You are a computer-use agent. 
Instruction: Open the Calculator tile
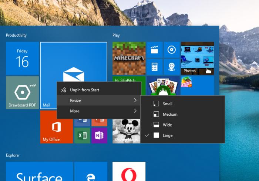pos(154,67)
